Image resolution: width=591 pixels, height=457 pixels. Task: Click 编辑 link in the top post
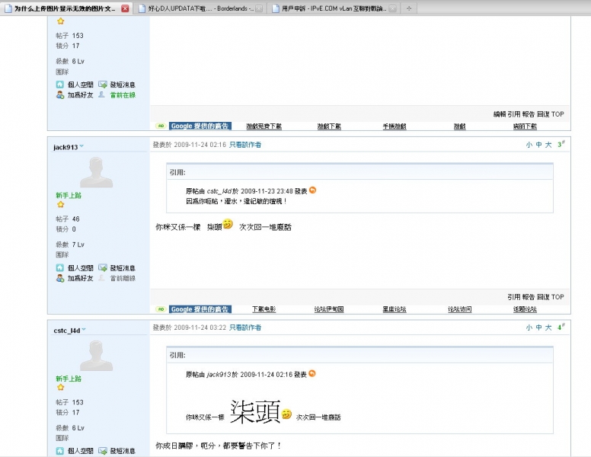(500, 113)
